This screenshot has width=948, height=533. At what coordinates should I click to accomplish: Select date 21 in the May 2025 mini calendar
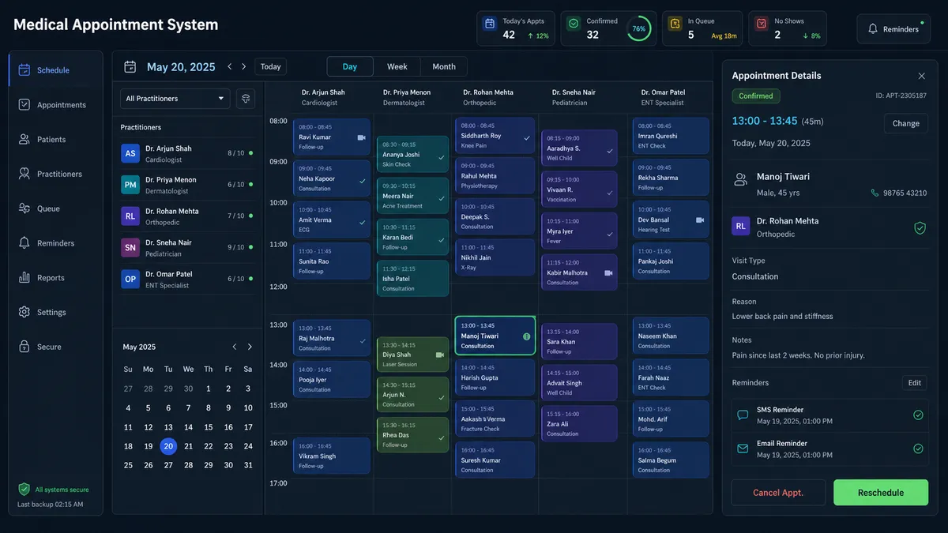coord(188,446)
